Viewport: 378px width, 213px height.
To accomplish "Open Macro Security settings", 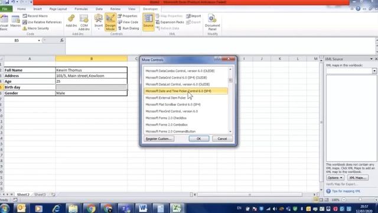I will pyautogui.click(x=35, y=28).
